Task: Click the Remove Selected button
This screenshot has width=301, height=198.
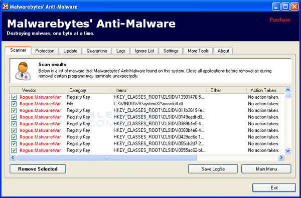Action: coord(38,169)
